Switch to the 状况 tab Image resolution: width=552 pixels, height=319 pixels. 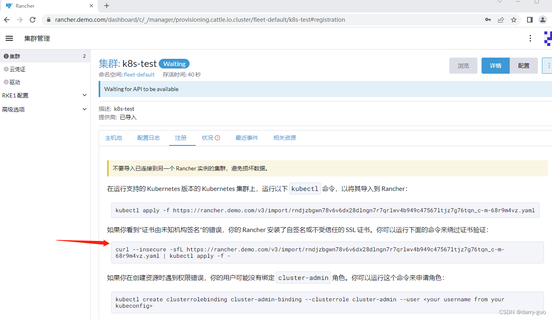tap(211, 138)
